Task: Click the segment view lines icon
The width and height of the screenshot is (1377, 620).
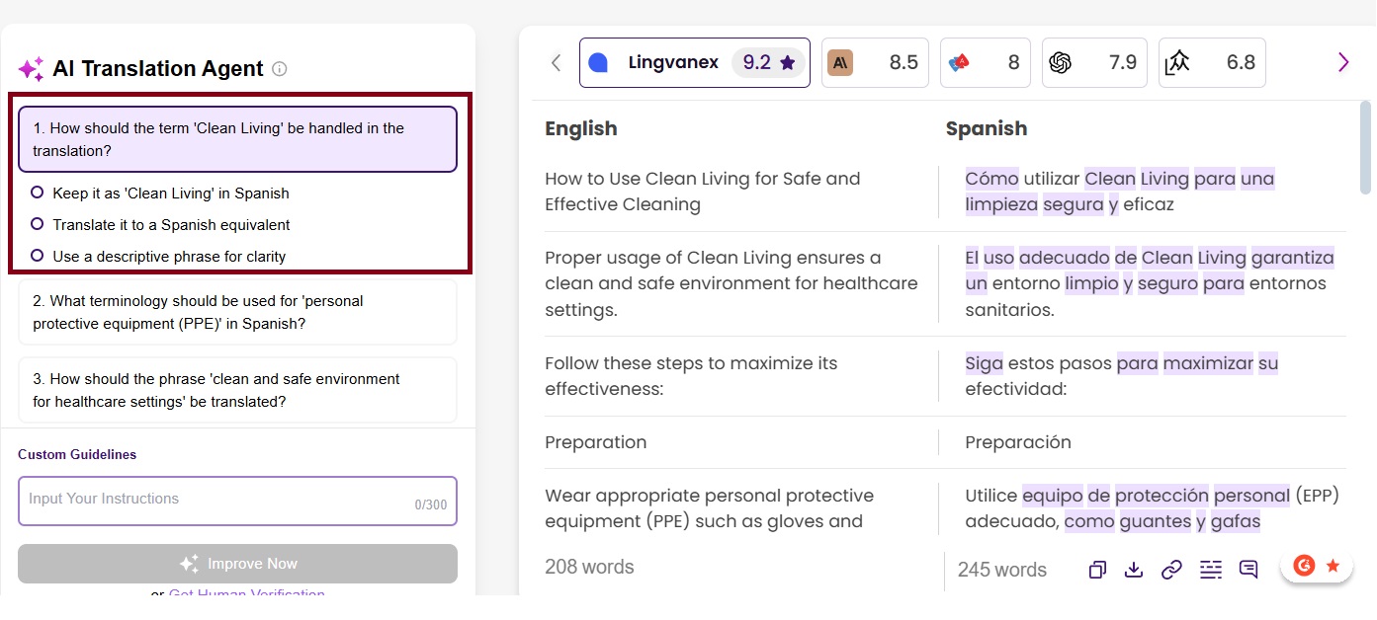Action: pos(1210,570)
